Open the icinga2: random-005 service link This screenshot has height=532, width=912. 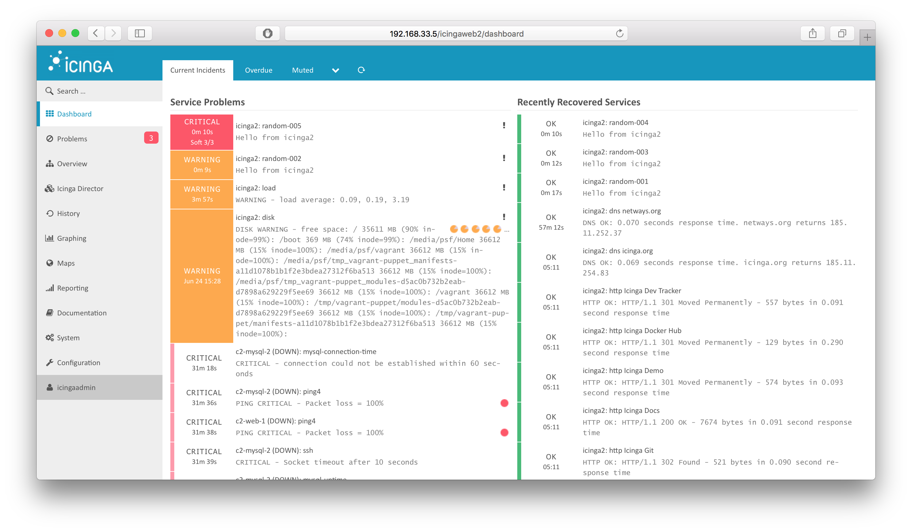tap(268, 126)
